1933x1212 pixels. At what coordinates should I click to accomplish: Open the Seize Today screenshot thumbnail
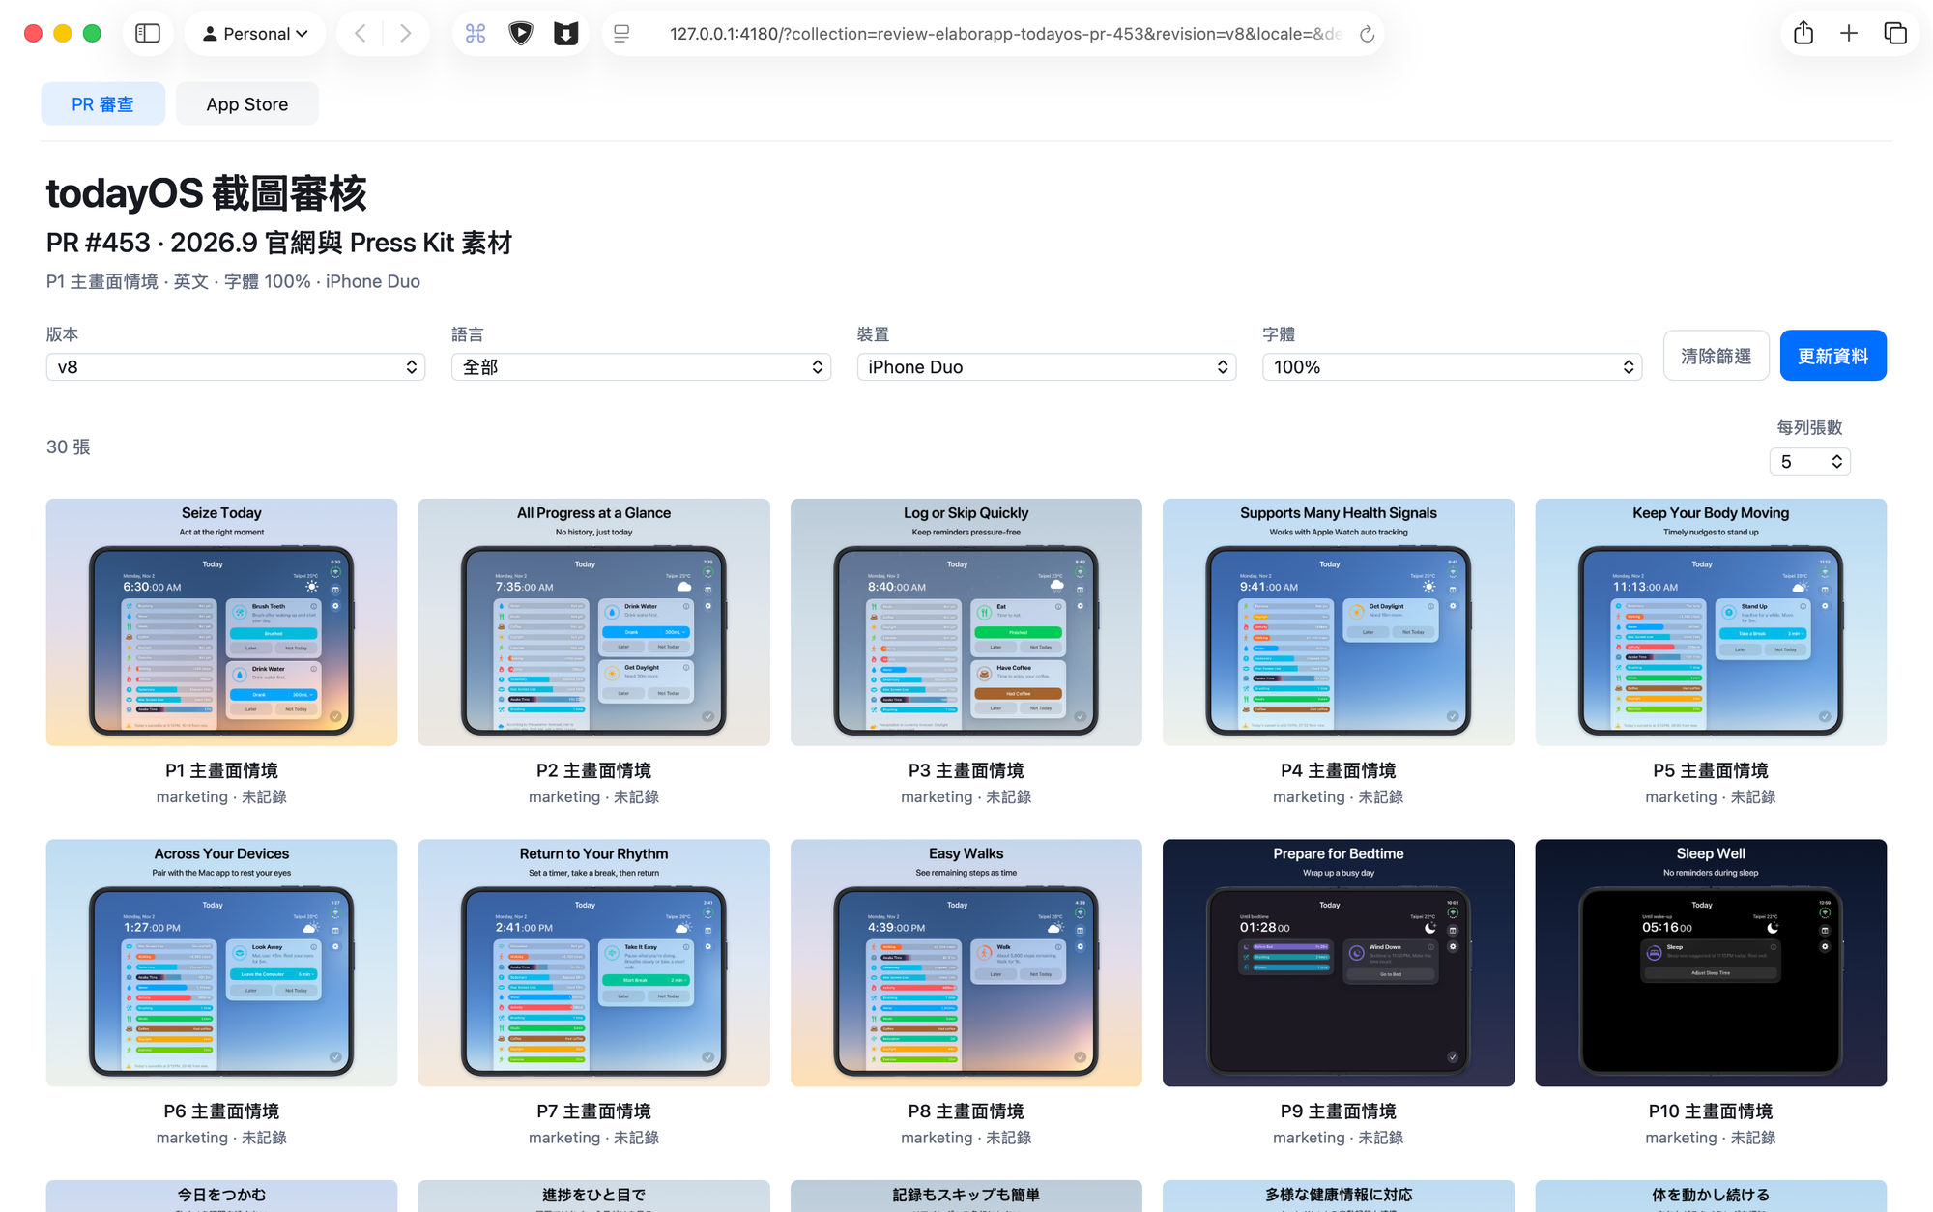coord(221,622)
